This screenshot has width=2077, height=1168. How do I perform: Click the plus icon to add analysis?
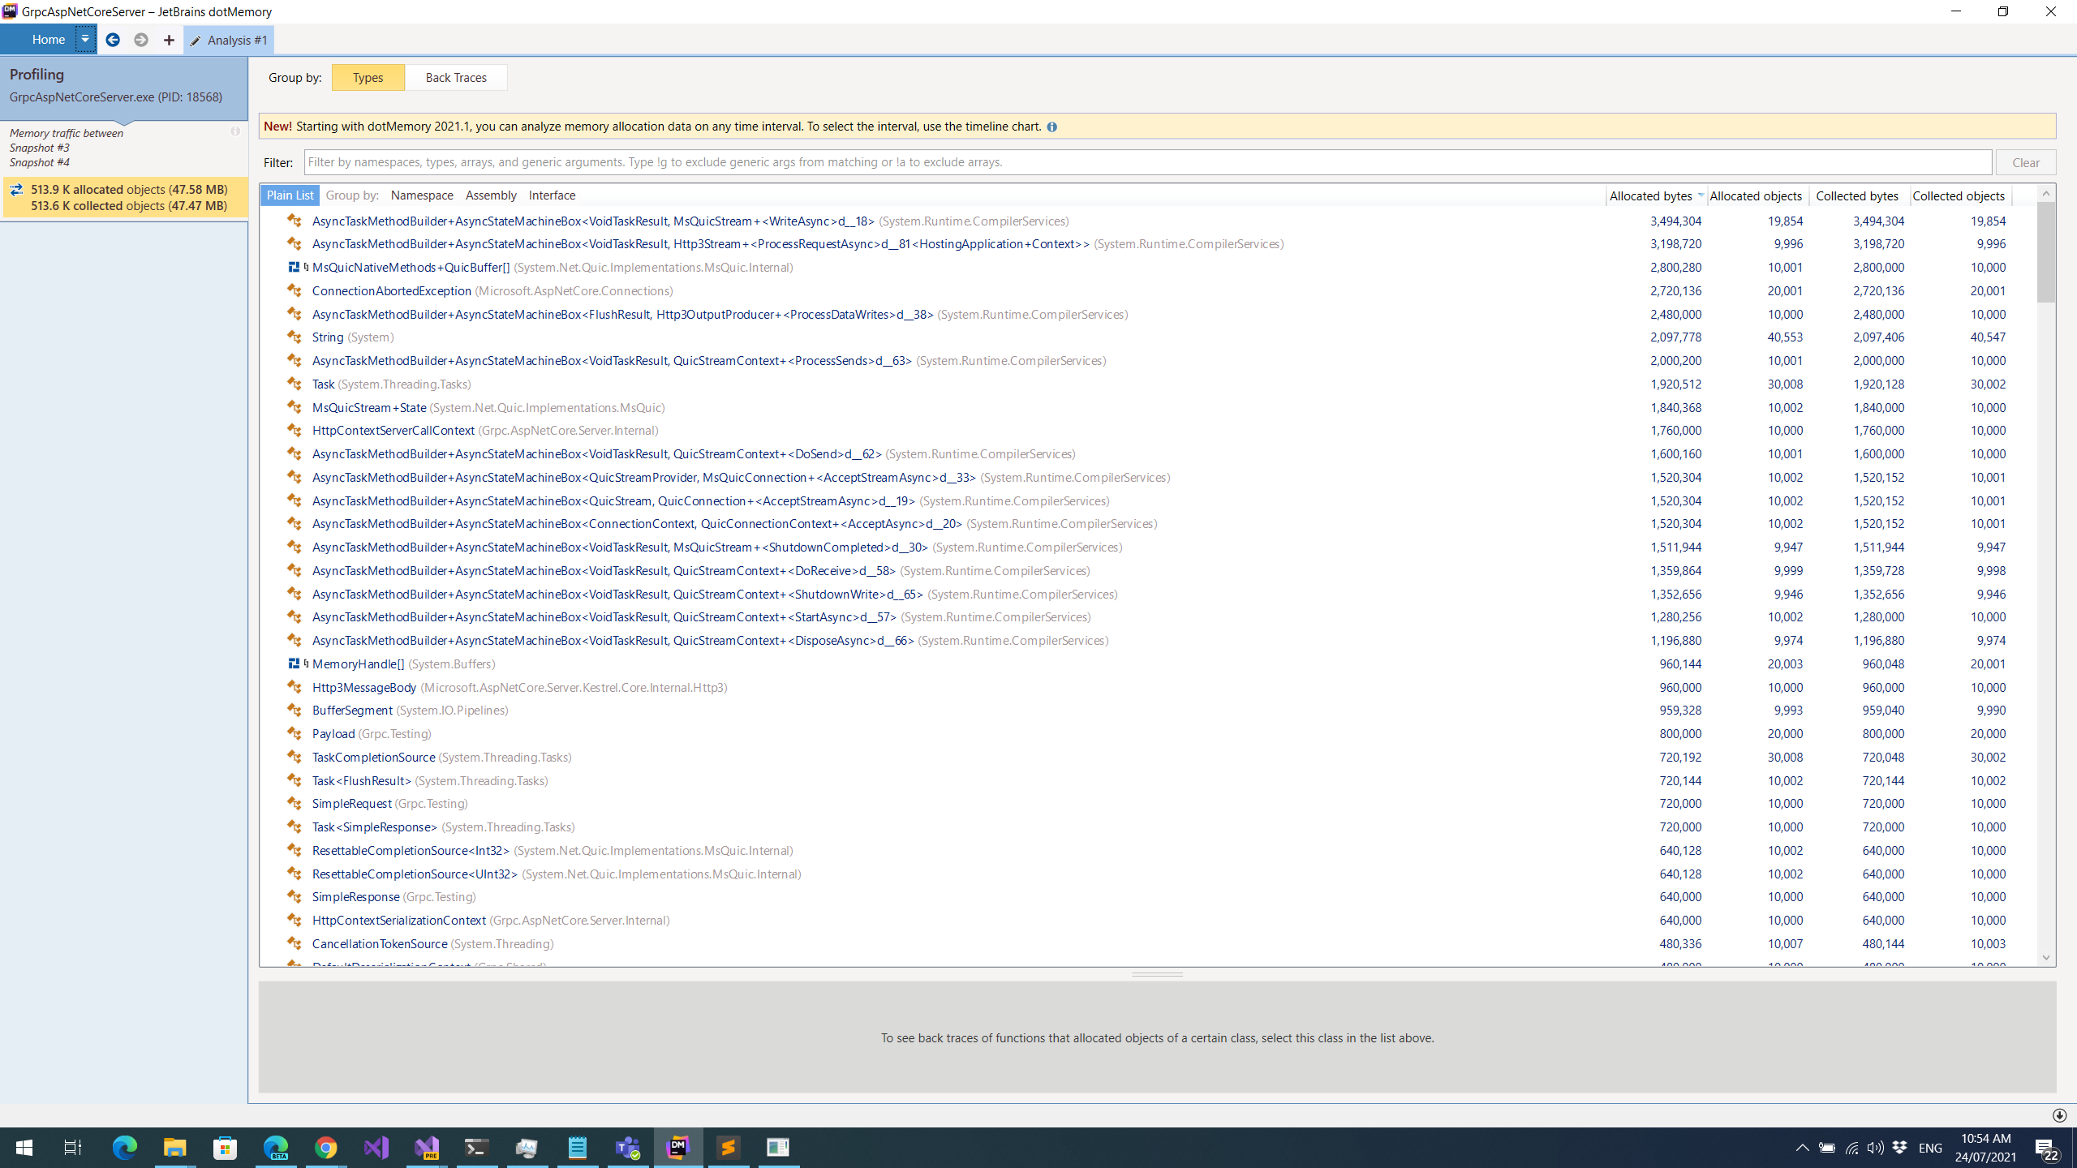point(169,40)
